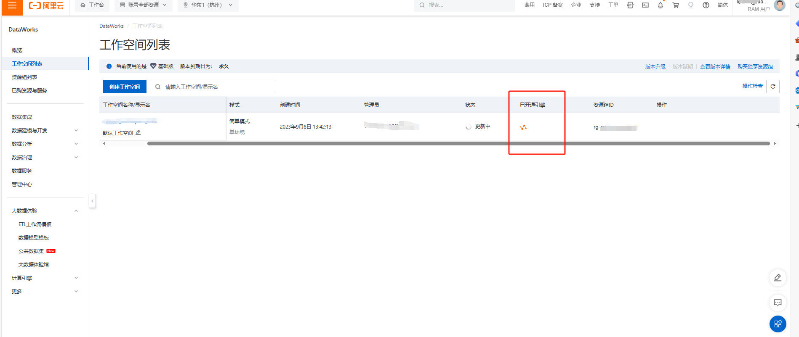Open the 企业 menu

tap(576, 5)
